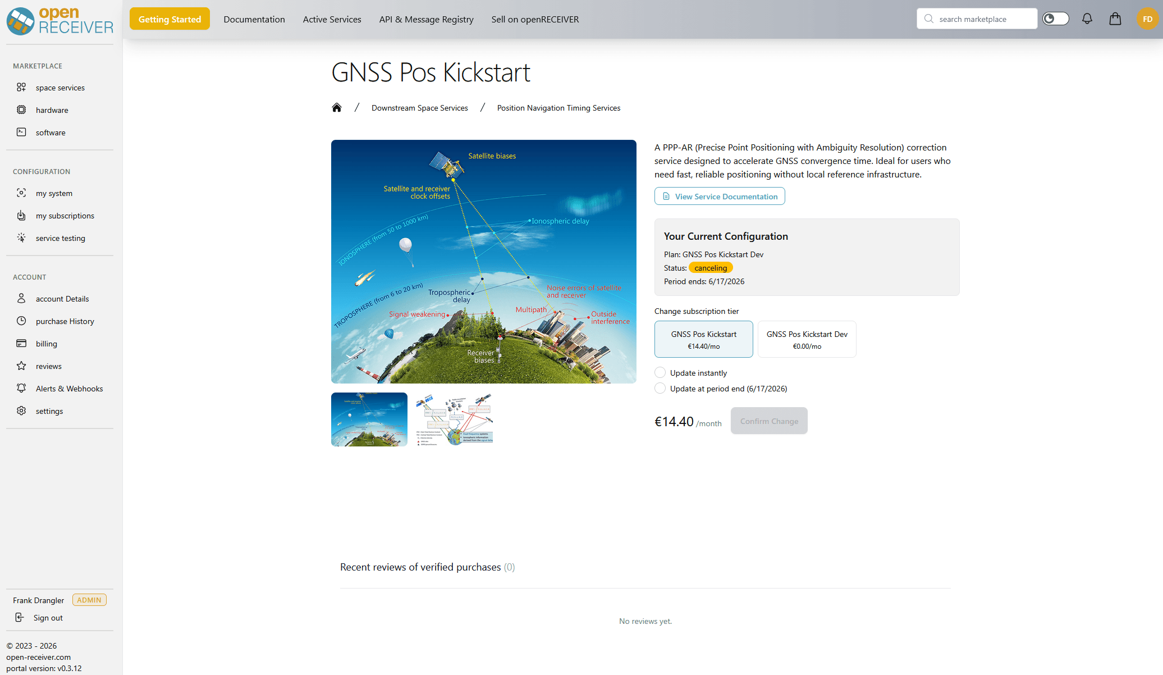Click portal version: v0.3.12 text
The width and height of the screenshot is (1163, 675).
pos(44,668)
